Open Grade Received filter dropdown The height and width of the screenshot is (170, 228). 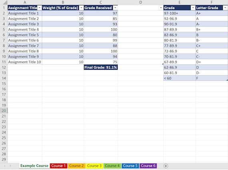[115, 8]
